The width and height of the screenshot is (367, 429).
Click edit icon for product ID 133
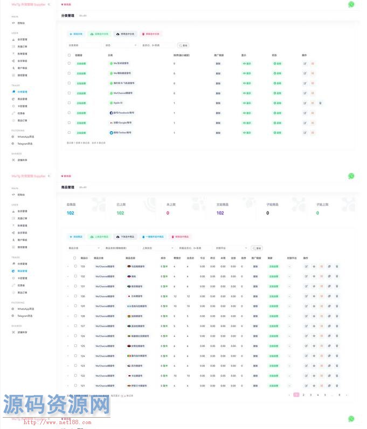(x=306, y=266)
